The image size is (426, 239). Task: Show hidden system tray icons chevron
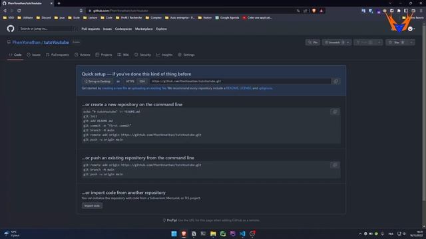[360, 234]
